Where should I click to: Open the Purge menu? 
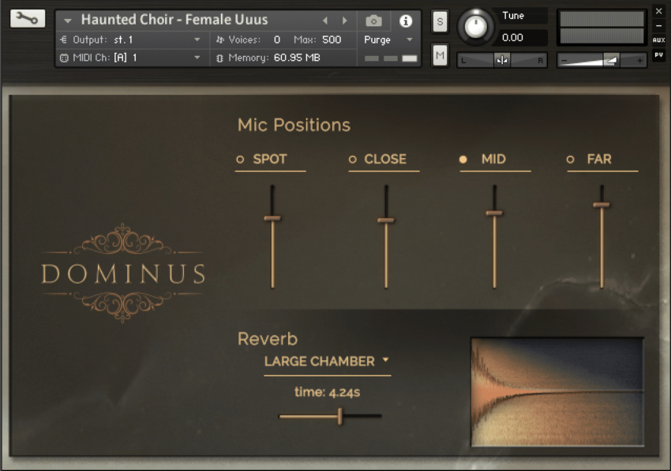click(388, 40)
